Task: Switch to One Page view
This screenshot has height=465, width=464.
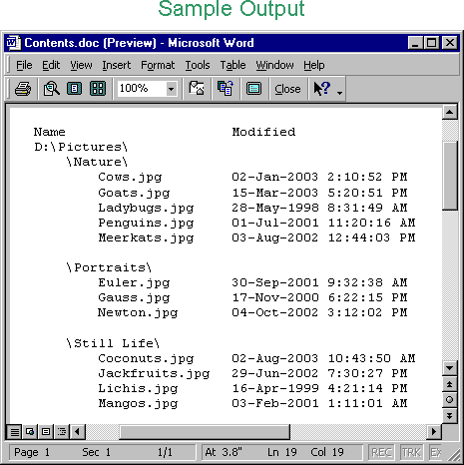Action: [x=74, y=89]
